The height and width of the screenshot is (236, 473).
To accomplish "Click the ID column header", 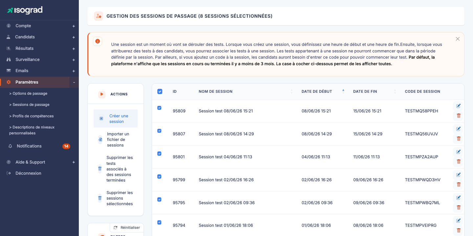I will pyautogui.click(x=175, y=91).
